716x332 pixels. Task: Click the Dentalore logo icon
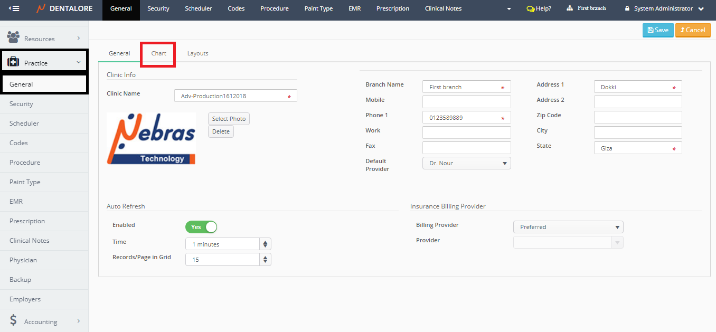(x=41, y=8)
